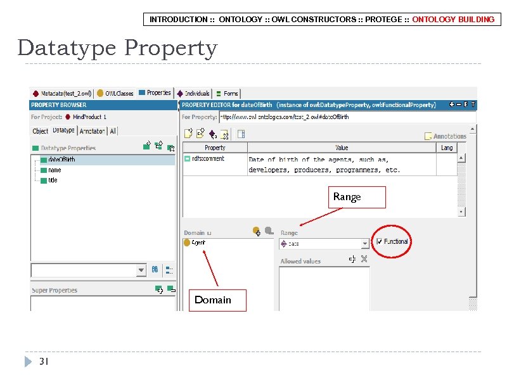Click inside the Allowed values list

pyautogui.click(x=324, y=288)
